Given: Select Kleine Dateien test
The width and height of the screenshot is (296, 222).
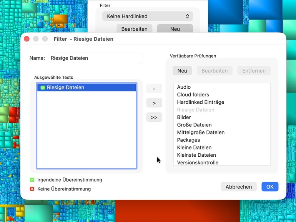Looking at the screenshot, I should pos(222,147).
